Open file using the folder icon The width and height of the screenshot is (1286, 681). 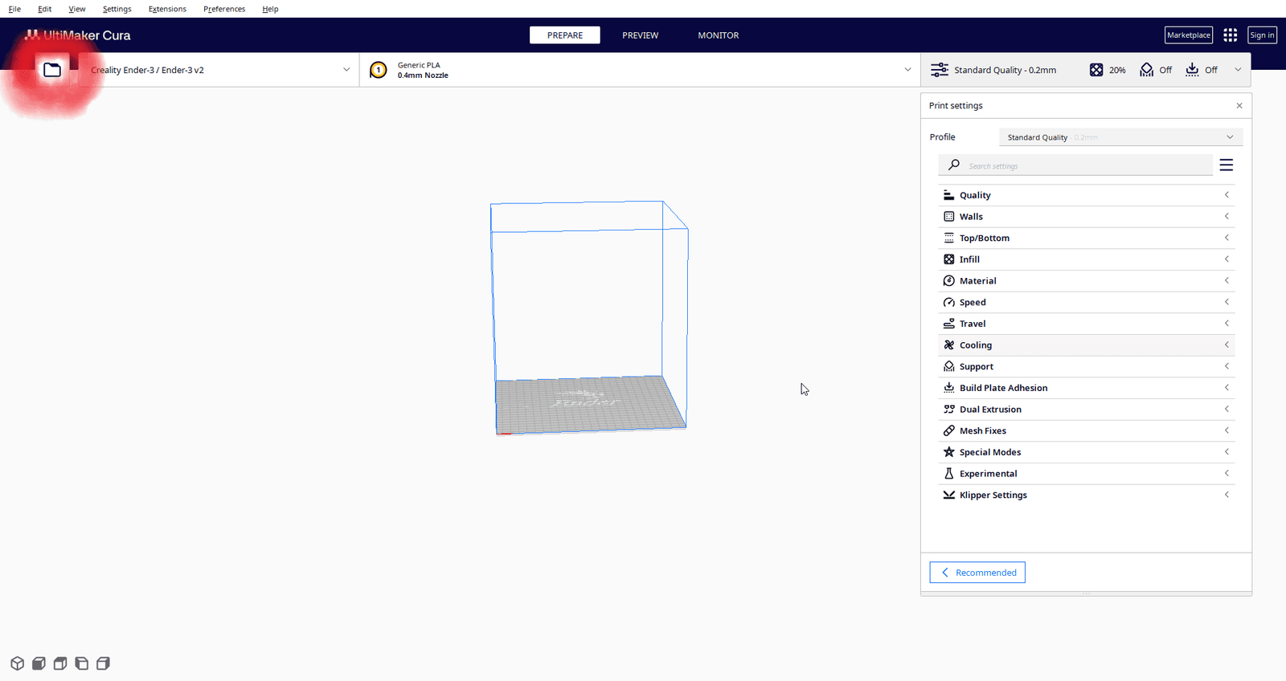(52, 70)
